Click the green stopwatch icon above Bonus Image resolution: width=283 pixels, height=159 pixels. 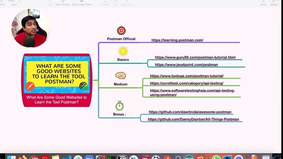(x=119, y=106)
